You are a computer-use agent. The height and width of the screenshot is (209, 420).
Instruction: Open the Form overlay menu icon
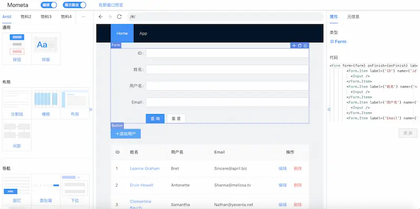pyautogui.click(x=306, y=46)
